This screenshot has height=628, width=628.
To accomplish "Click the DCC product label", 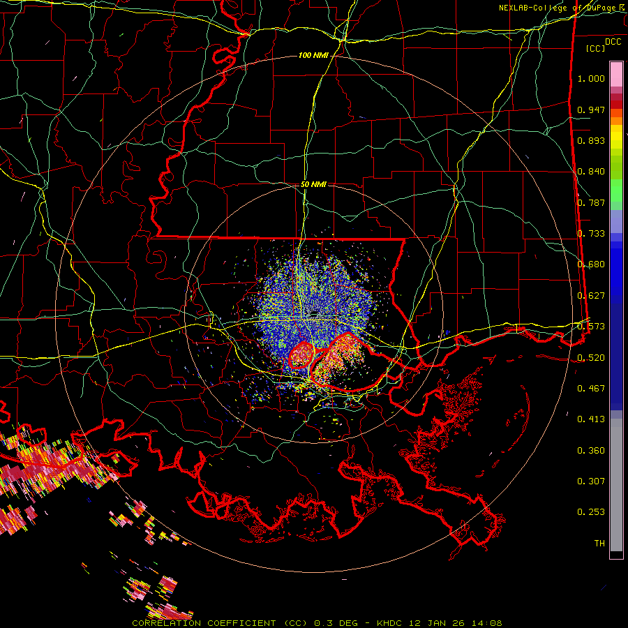I will (613, 42).
